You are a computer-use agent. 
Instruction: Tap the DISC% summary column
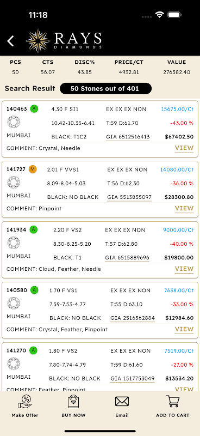point(85,67)
